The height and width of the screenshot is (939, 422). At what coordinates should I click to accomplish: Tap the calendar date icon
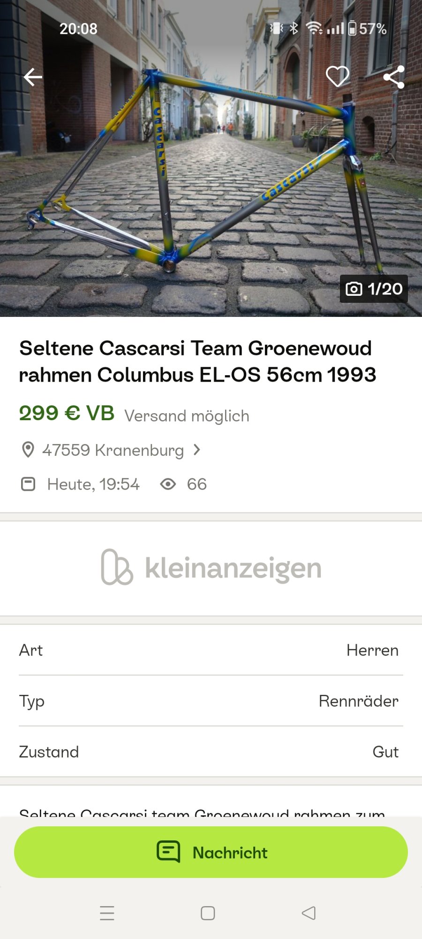28,484
